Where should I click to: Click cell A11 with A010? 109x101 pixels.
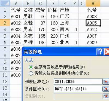(16, 75)
